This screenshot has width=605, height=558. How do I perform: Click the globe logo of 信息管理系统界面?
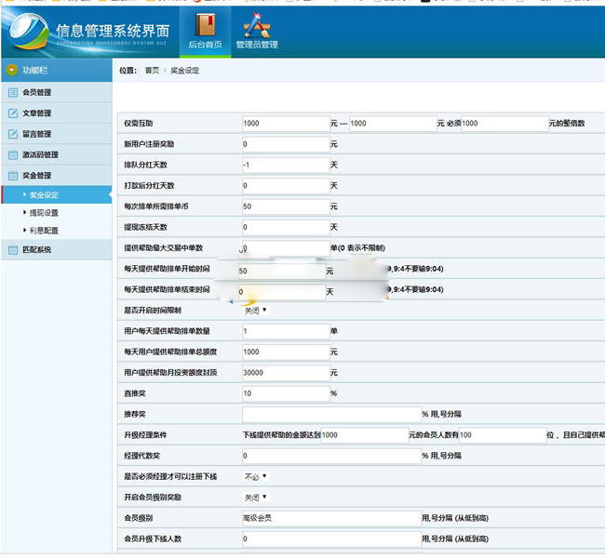click(x=30, y=33)
